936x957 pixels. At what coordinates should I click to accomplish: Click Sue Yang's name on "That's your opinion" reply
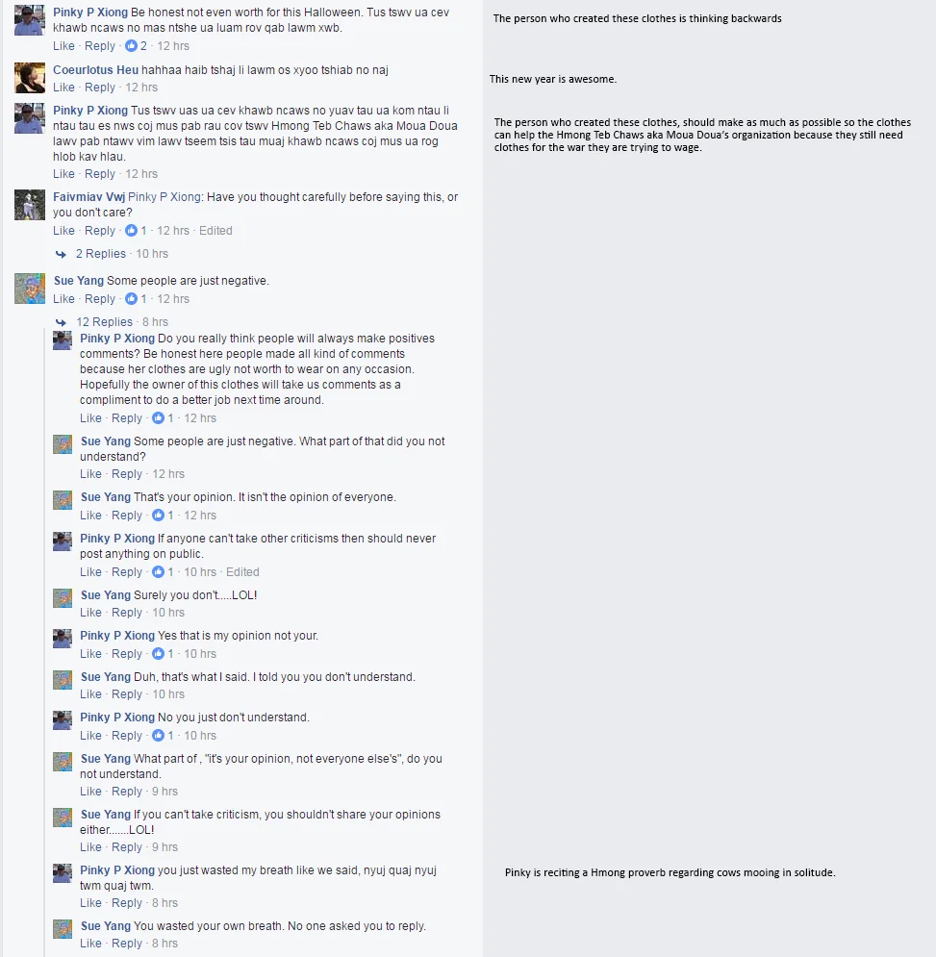[x=105, y=497]
